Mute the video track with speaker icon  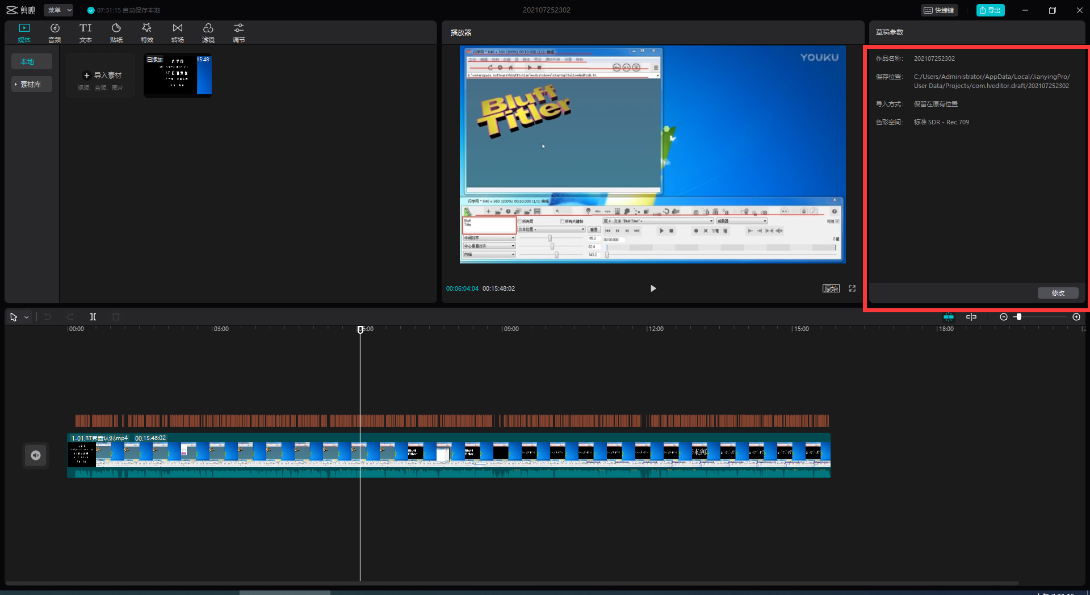pyautogui.click(x=36, y=455)
